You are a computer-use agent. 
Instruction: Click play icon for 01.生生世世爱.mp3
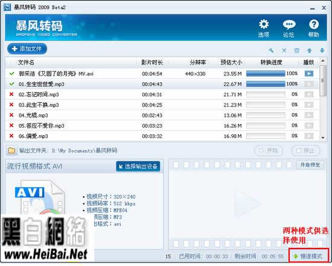click(x=309, y=84)
